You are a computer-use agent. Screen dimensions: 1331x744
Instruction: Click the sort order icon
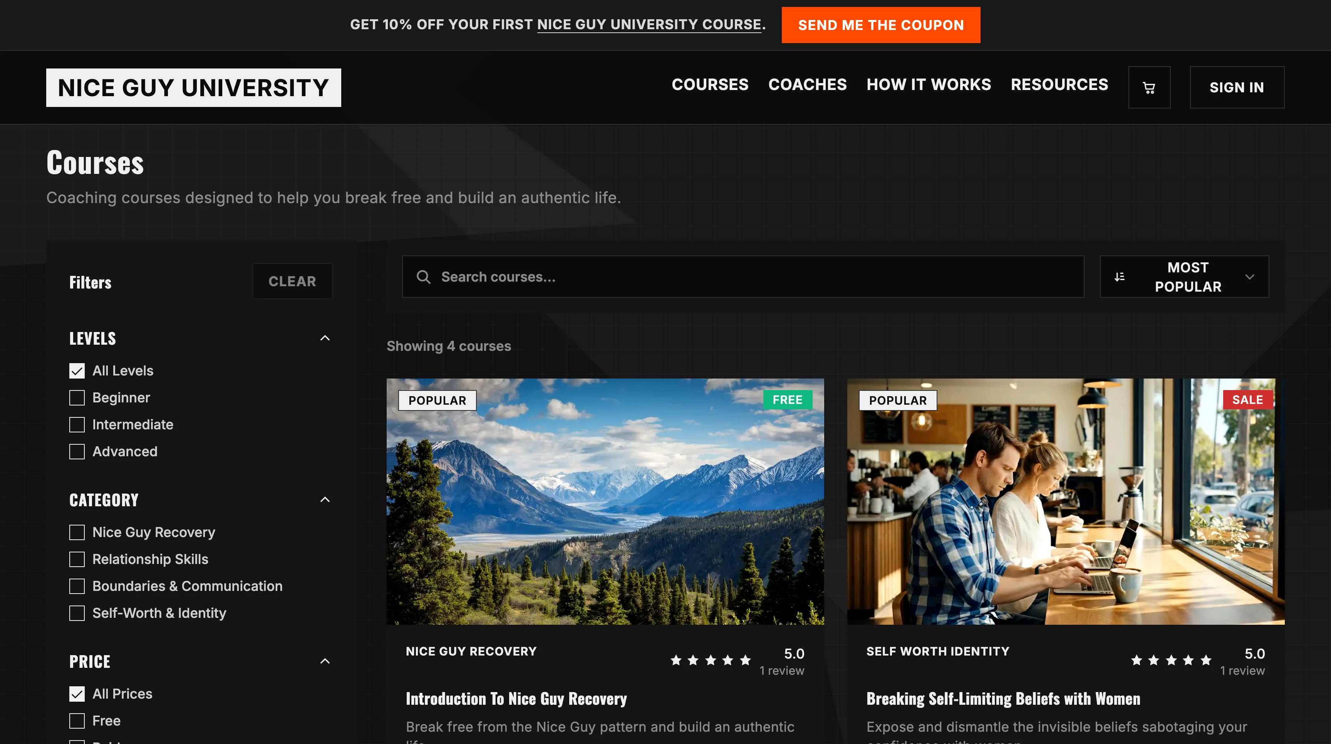click(1119, 277)
